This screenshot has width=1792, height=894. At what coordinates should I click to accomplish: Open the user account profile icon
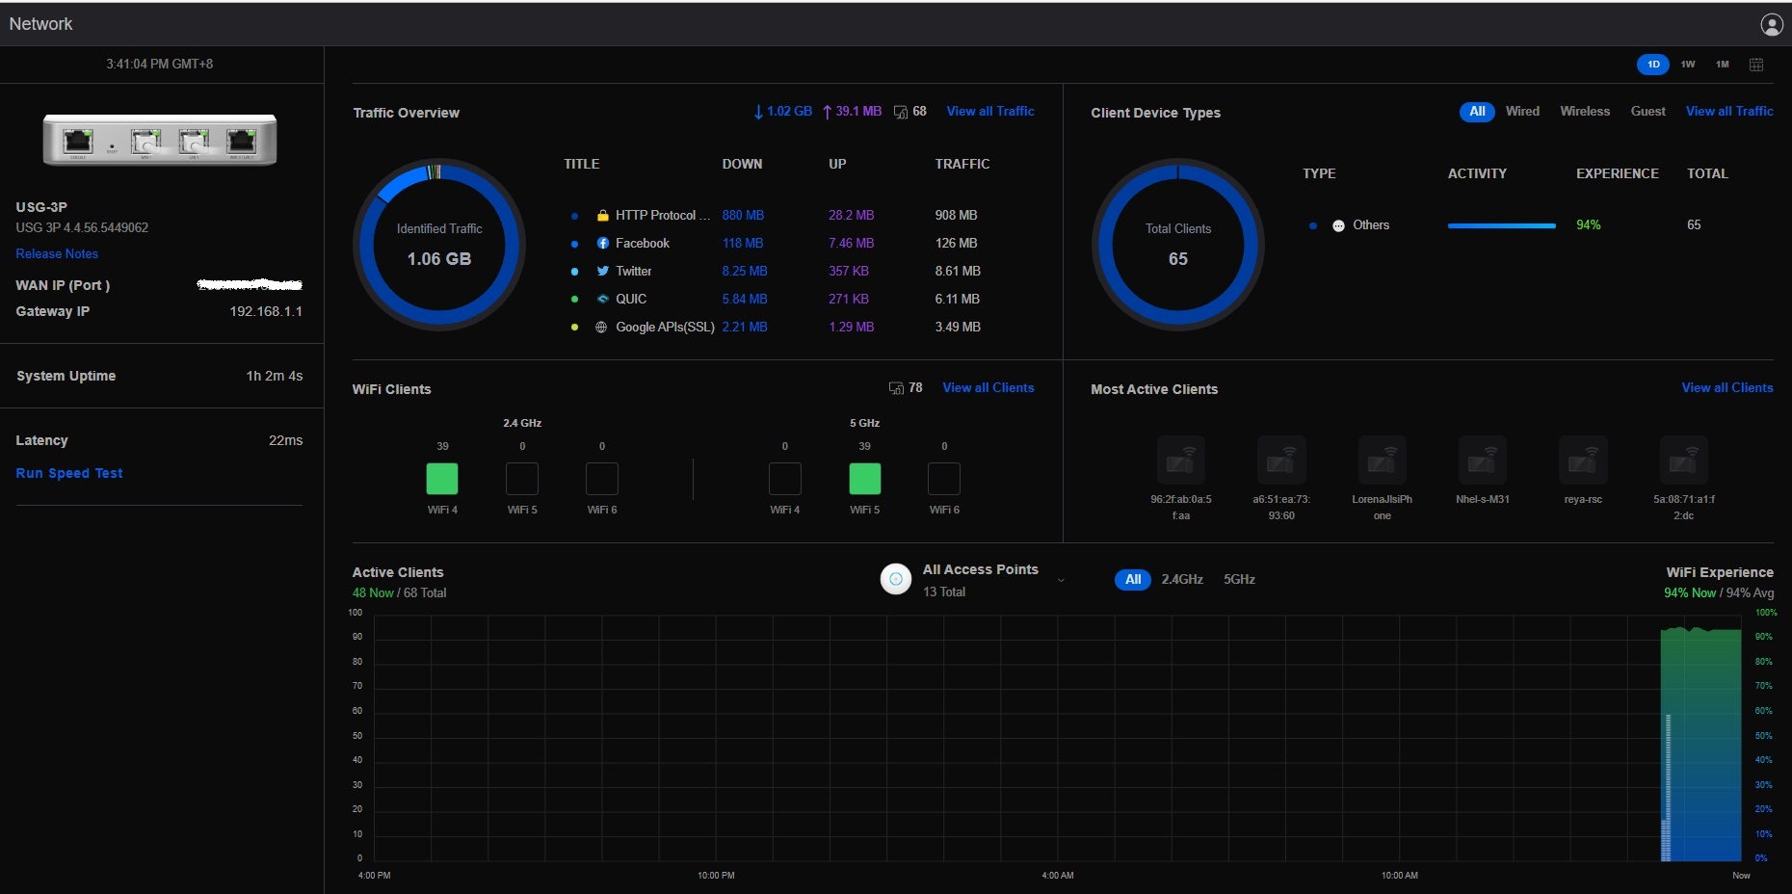pos(1772,24)
